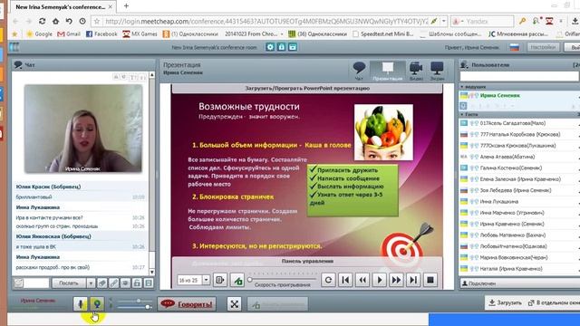
Task: Jump to first slide button
Action: (345, 280)
